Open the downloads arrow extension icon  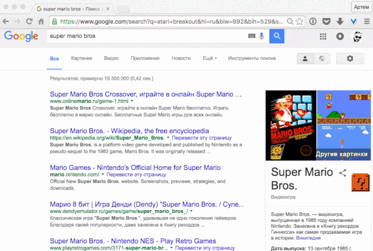click(x=340, y=21)
